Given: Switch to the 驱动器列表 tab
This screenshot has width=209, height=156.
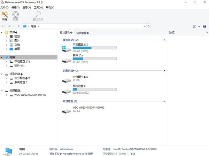Looking at the screenshot, I should point(66,33).
